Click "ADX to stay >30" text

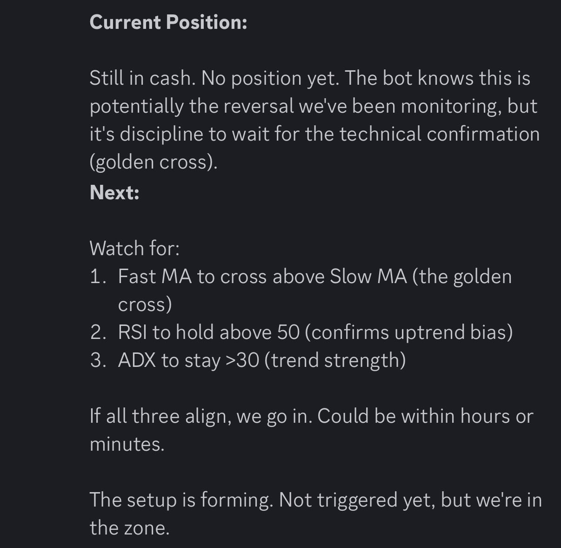(188, 360)
